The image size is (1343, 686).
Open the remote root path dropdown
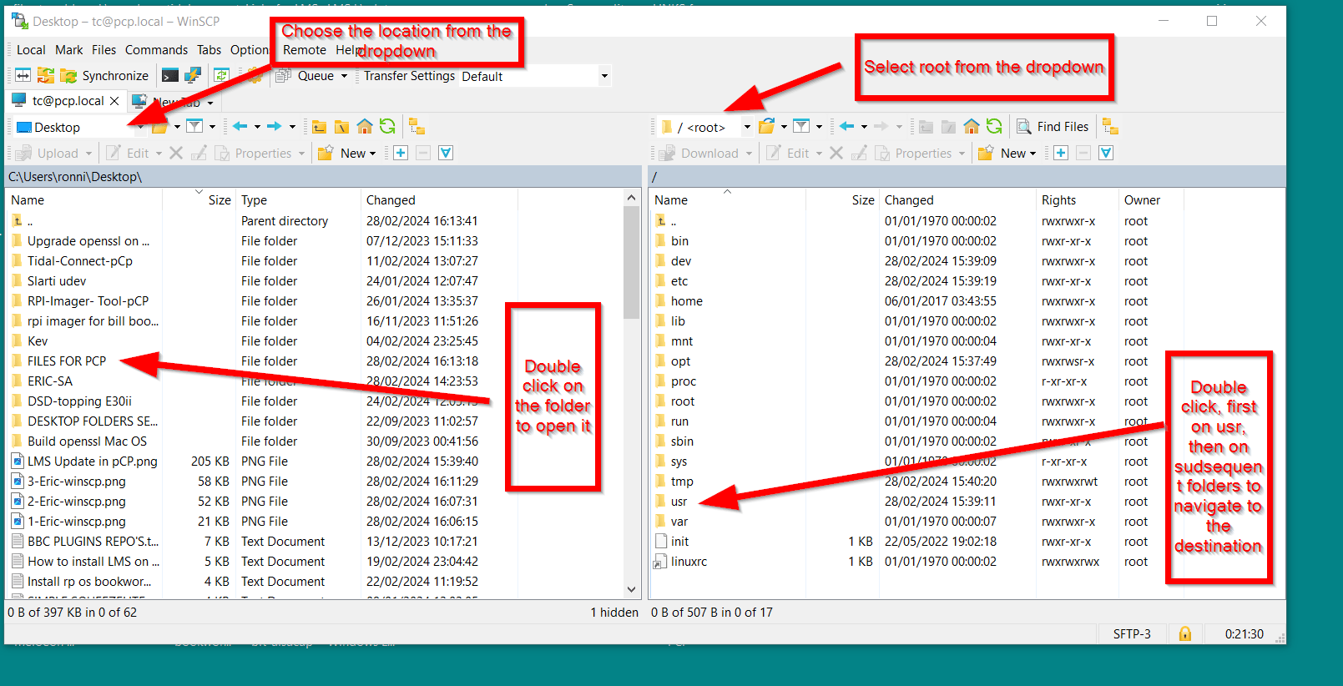point(747,128)
